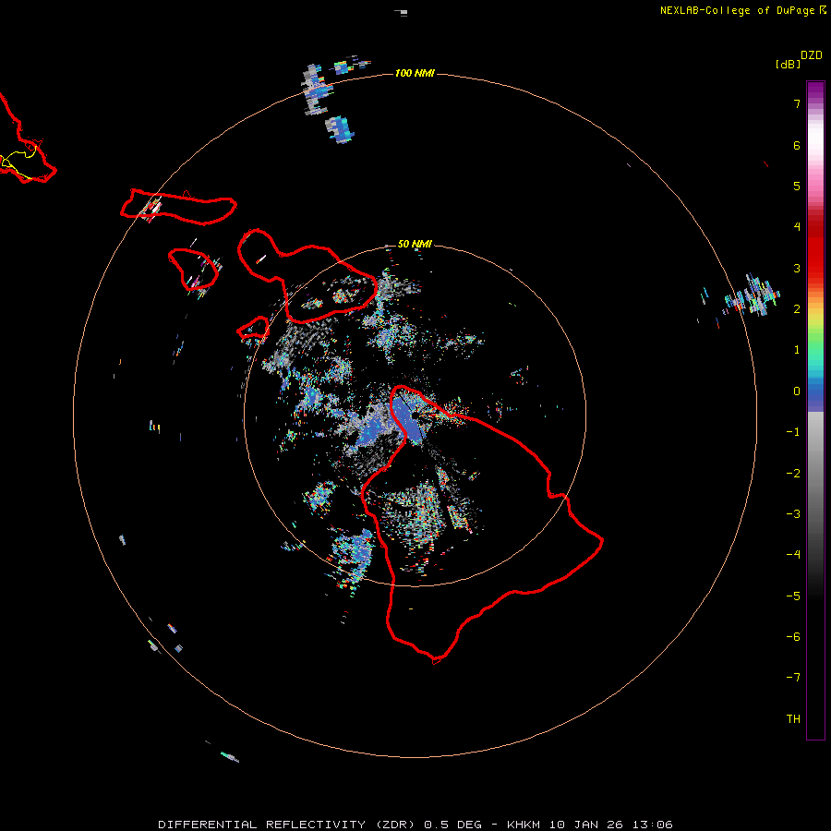Click the KHKM radar site identifier
831x831 pixels.
coord(524,825)
